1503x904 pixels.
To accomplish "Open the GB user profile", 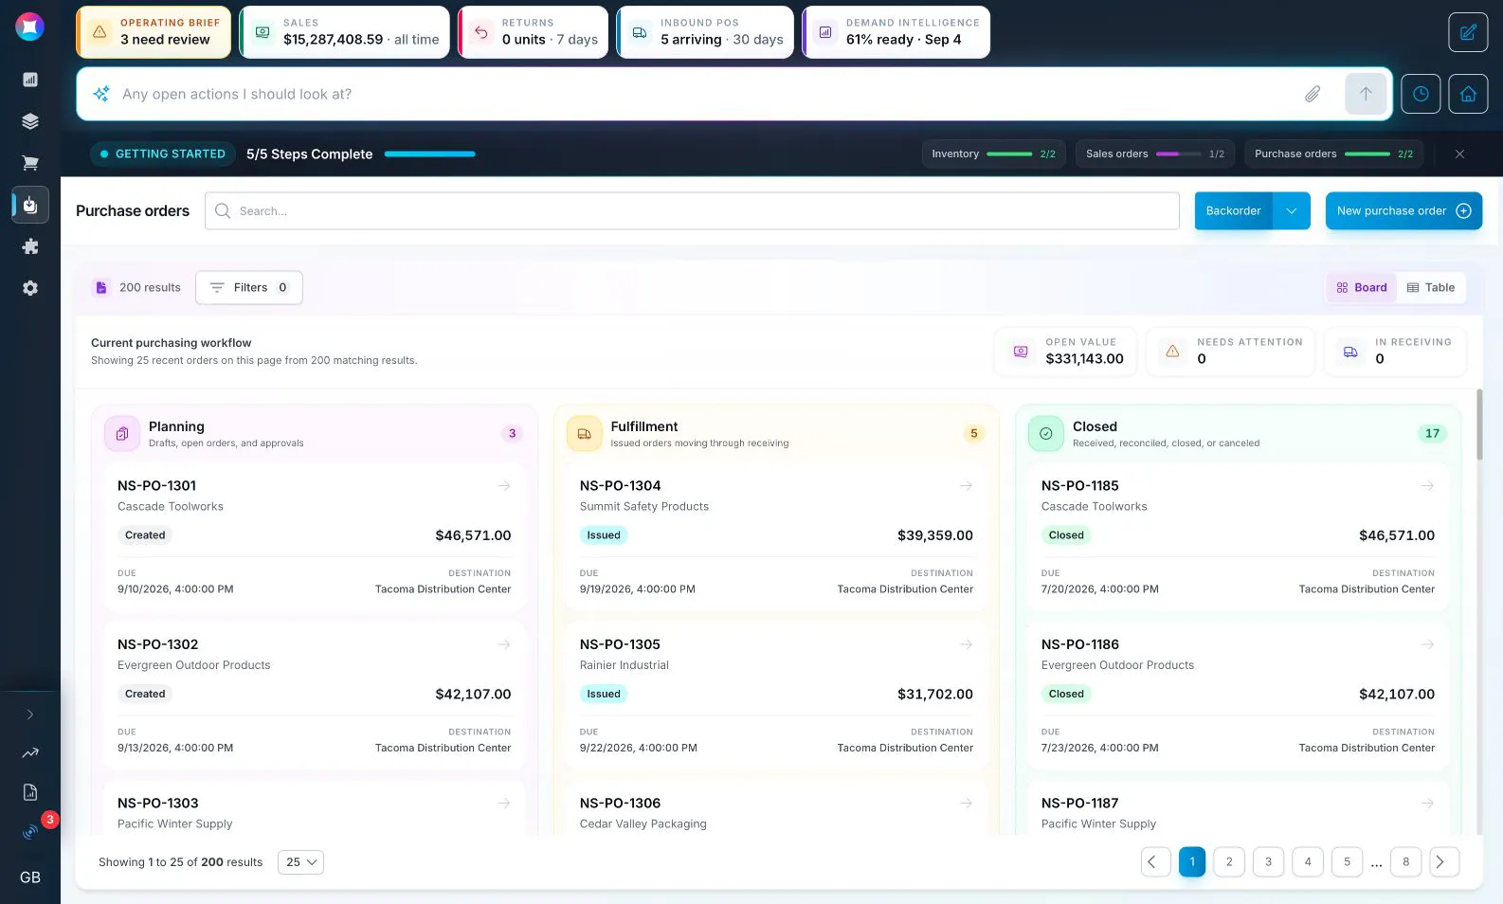I will pyautogui.click(x=30, y=877).
